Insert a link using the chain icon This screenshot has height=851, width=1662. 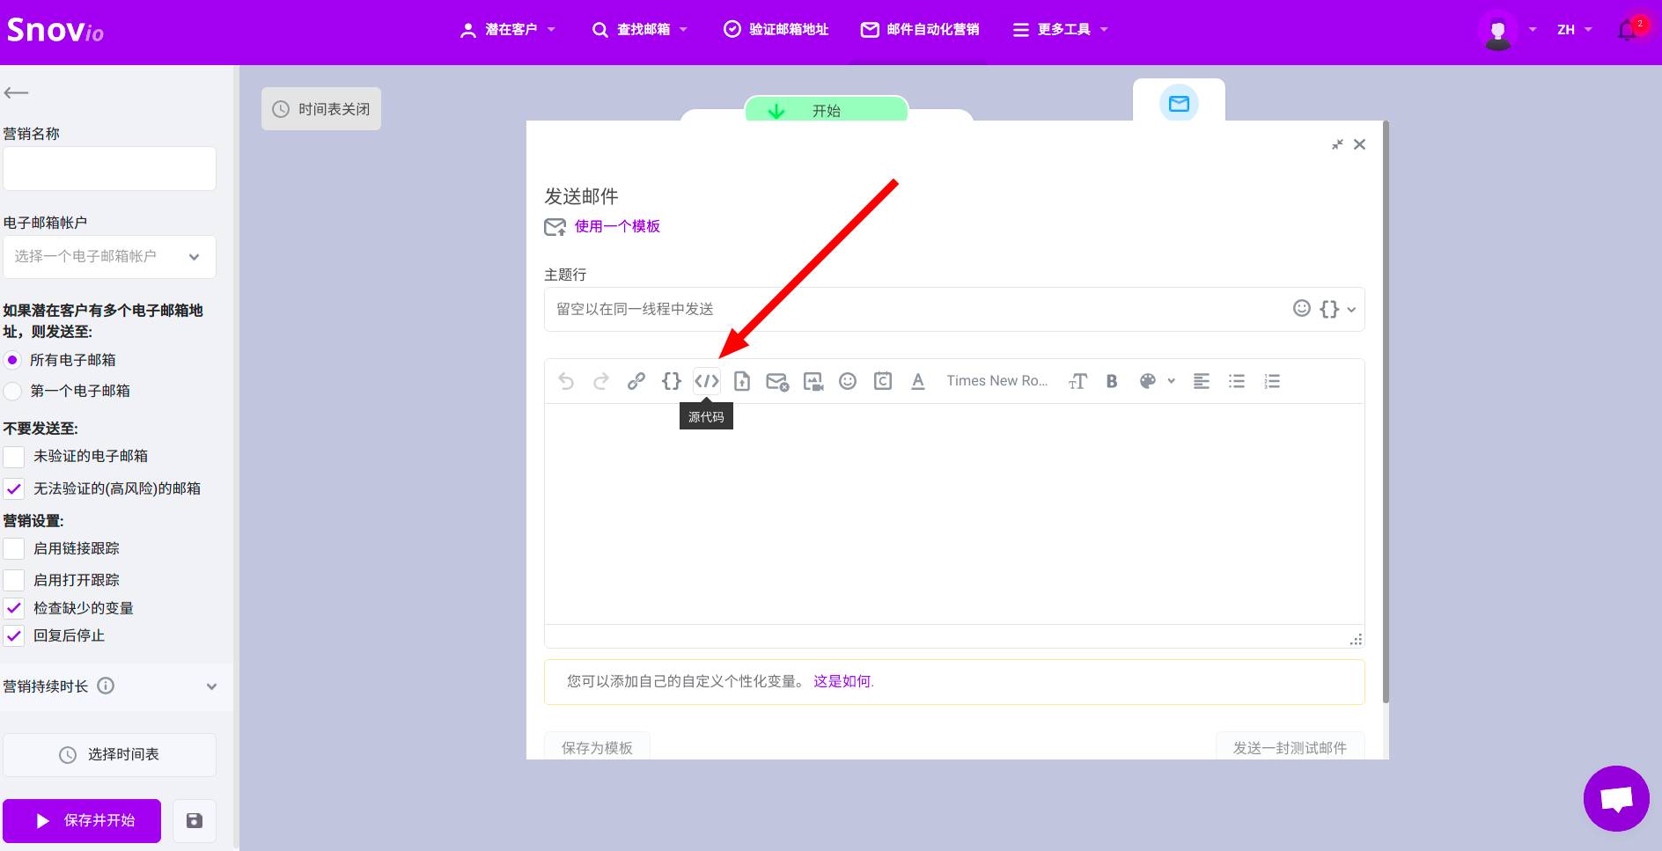click(x=636, y=381)
